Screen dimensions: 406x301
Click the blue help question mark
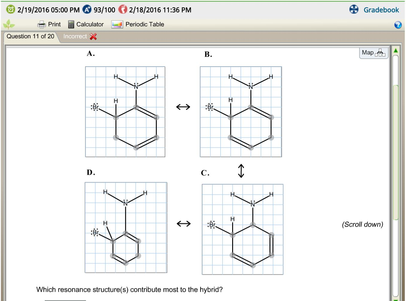point(398,25)
